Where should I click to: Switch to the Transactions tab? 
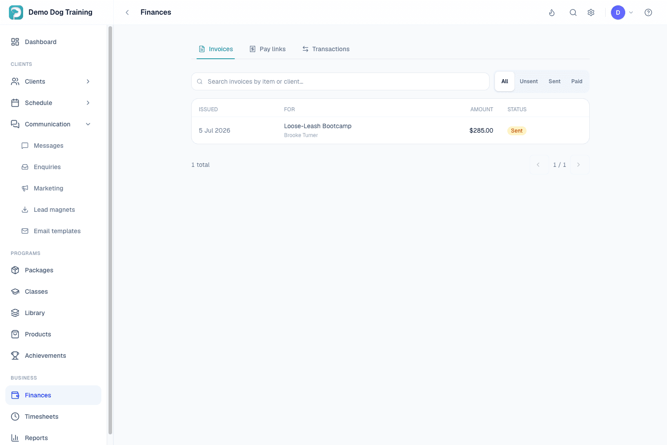[326, 49]
